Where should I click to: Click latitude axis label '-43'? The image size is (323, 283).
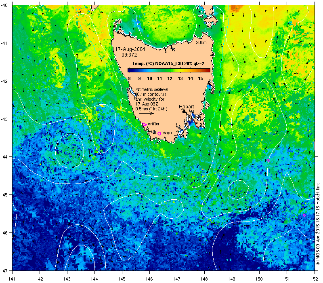point(4,119)
